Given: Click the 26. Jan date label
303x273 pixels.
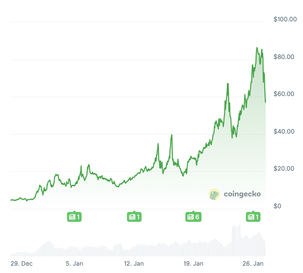Looking at the screenshot, I should click(253, 264).
